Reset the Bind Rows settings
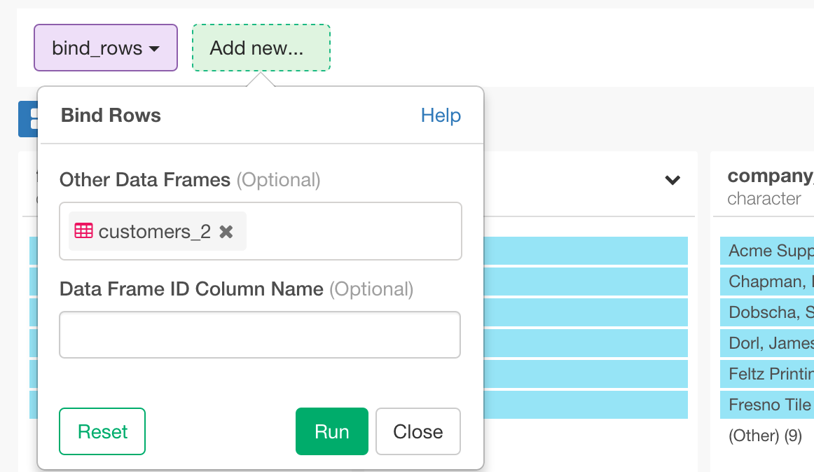The height and width of the screenshot is (472, 814). coord(102,431)
